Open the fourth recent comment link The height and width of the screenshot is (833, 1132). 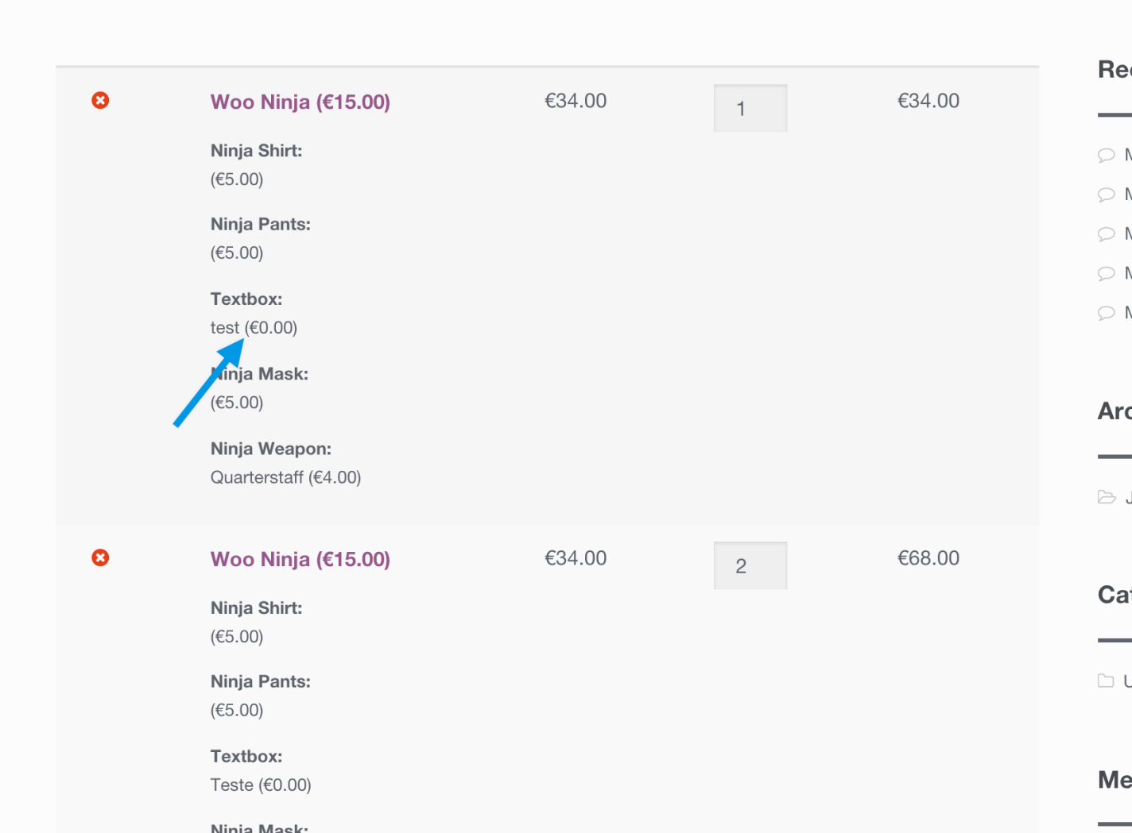1127,273
